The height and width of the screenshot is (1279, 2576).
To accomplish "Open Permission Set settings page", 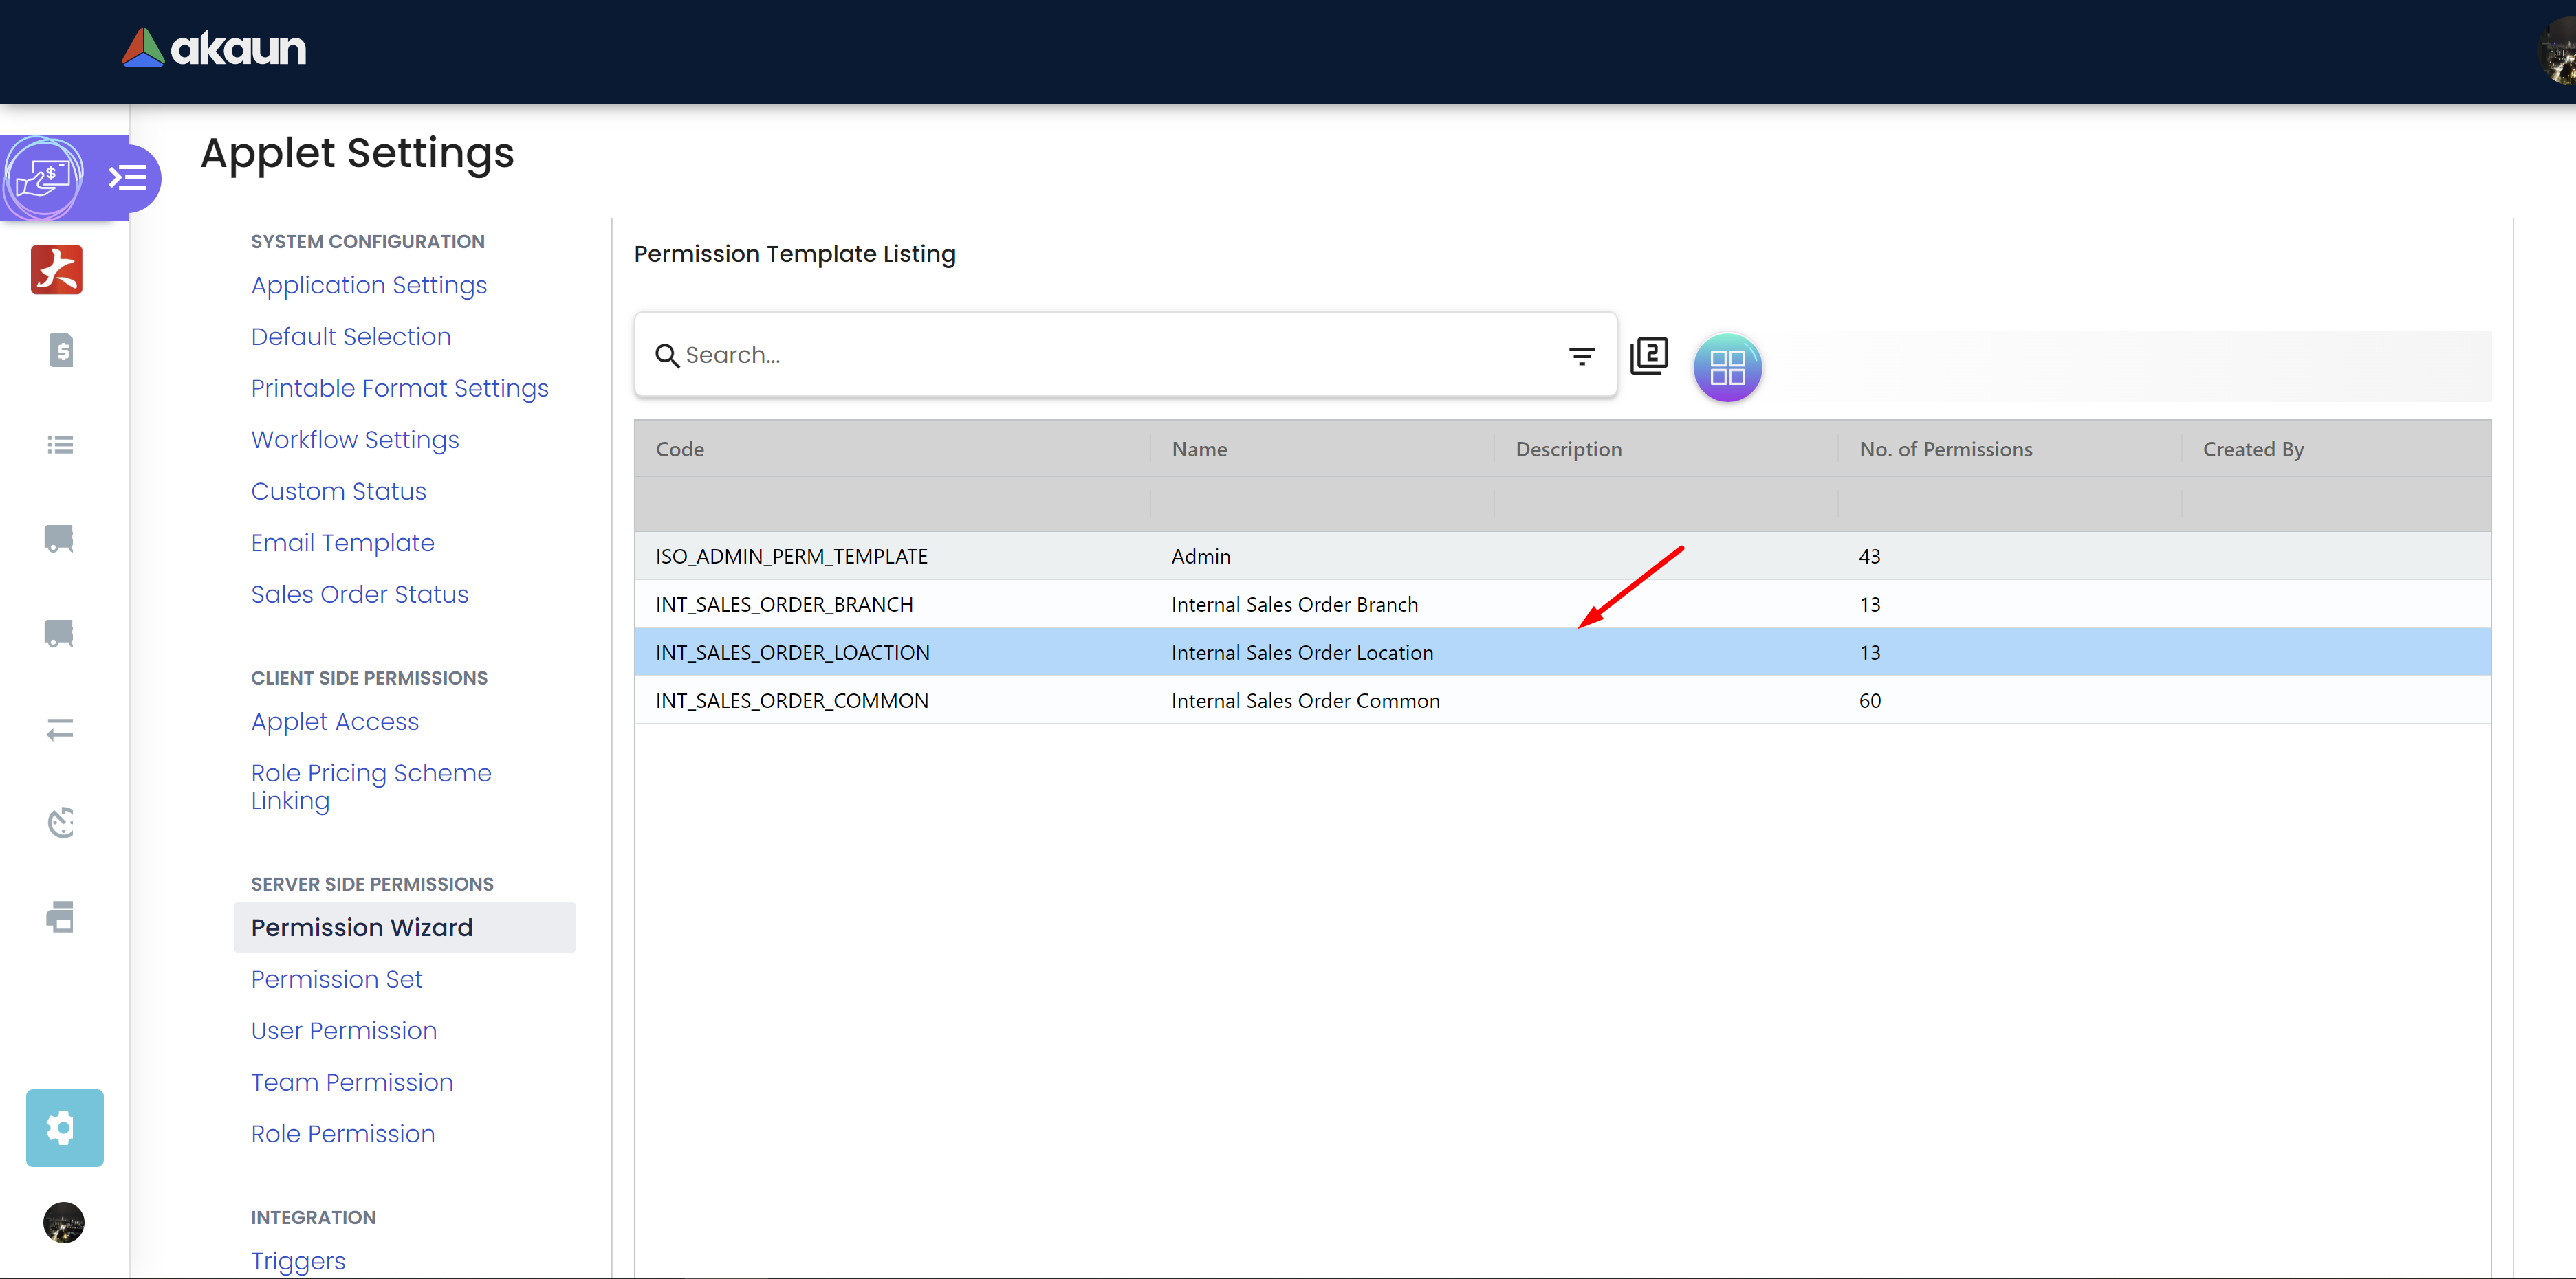I will point(336,979).
